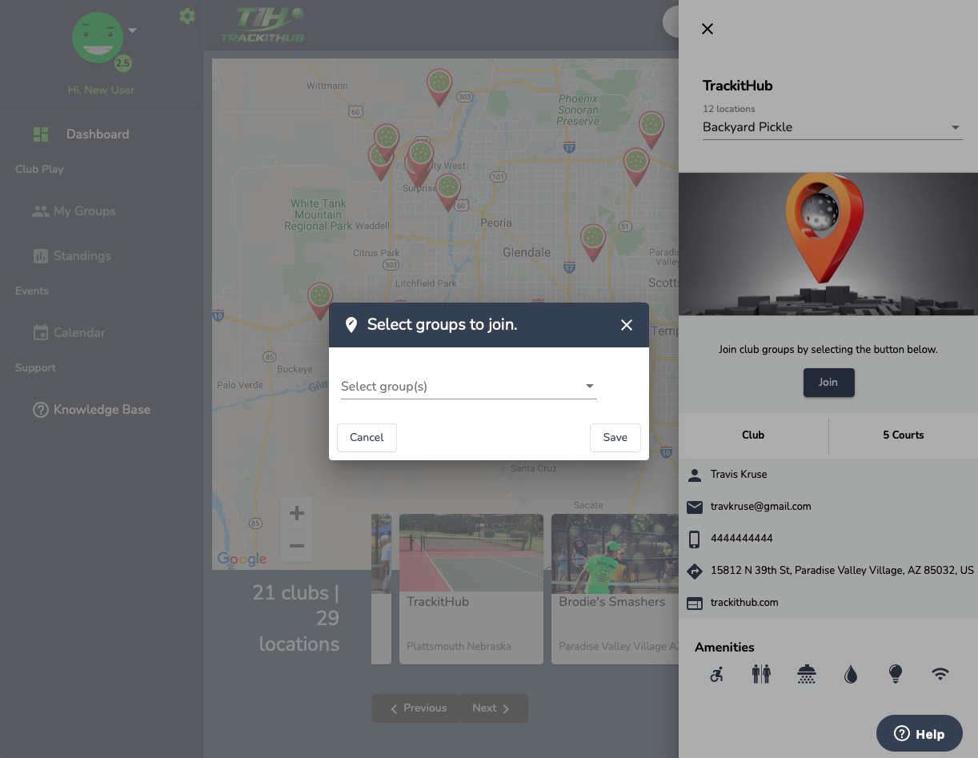Viewport: 978px width, 758px height.
Task: Click the shower amenity icon
Action: pyautogui.click(x=806, y=674)
